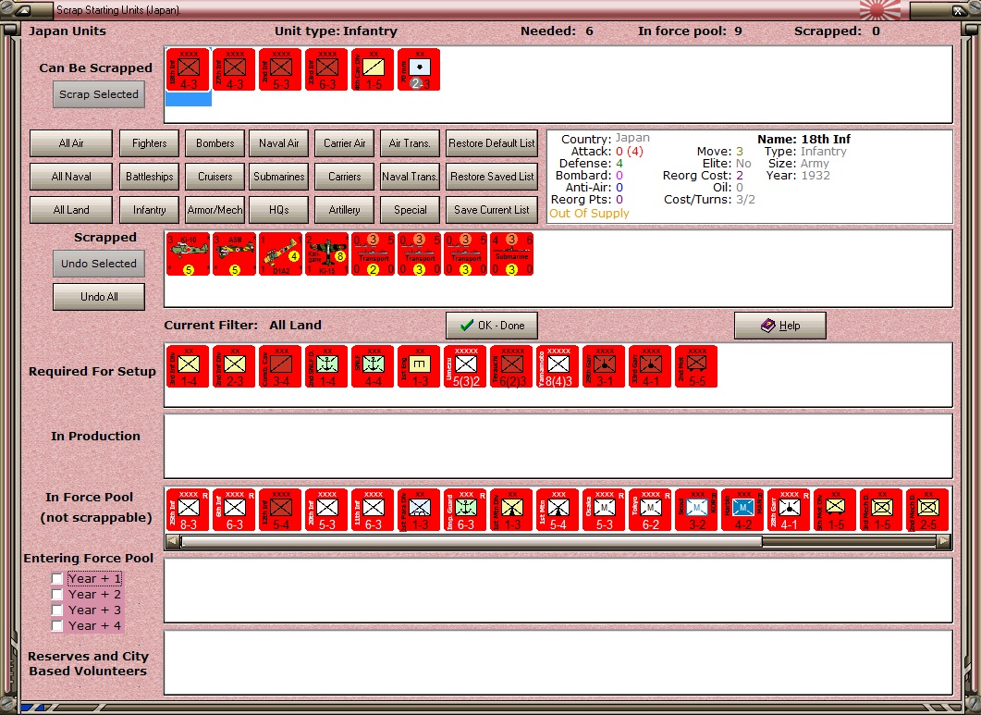Select the scrapped D1A2 bomber counter
The width and height of the screenshot is (981, 715).
281,254
